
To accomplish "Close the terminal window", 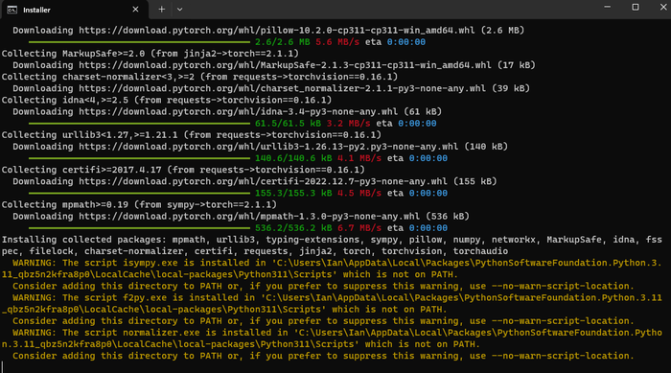I will [x=663, y=7].
